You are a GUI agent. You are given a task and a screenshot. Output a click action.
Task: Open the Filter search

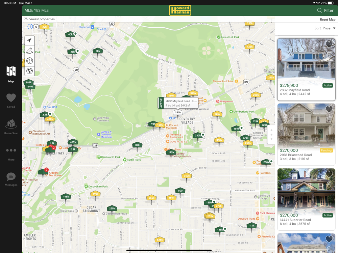(x=325, y=10)
